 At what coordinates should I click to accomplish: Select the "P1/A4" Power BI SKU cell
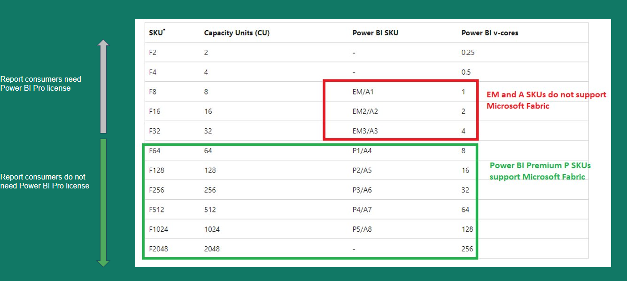click(x=362, y=151)
